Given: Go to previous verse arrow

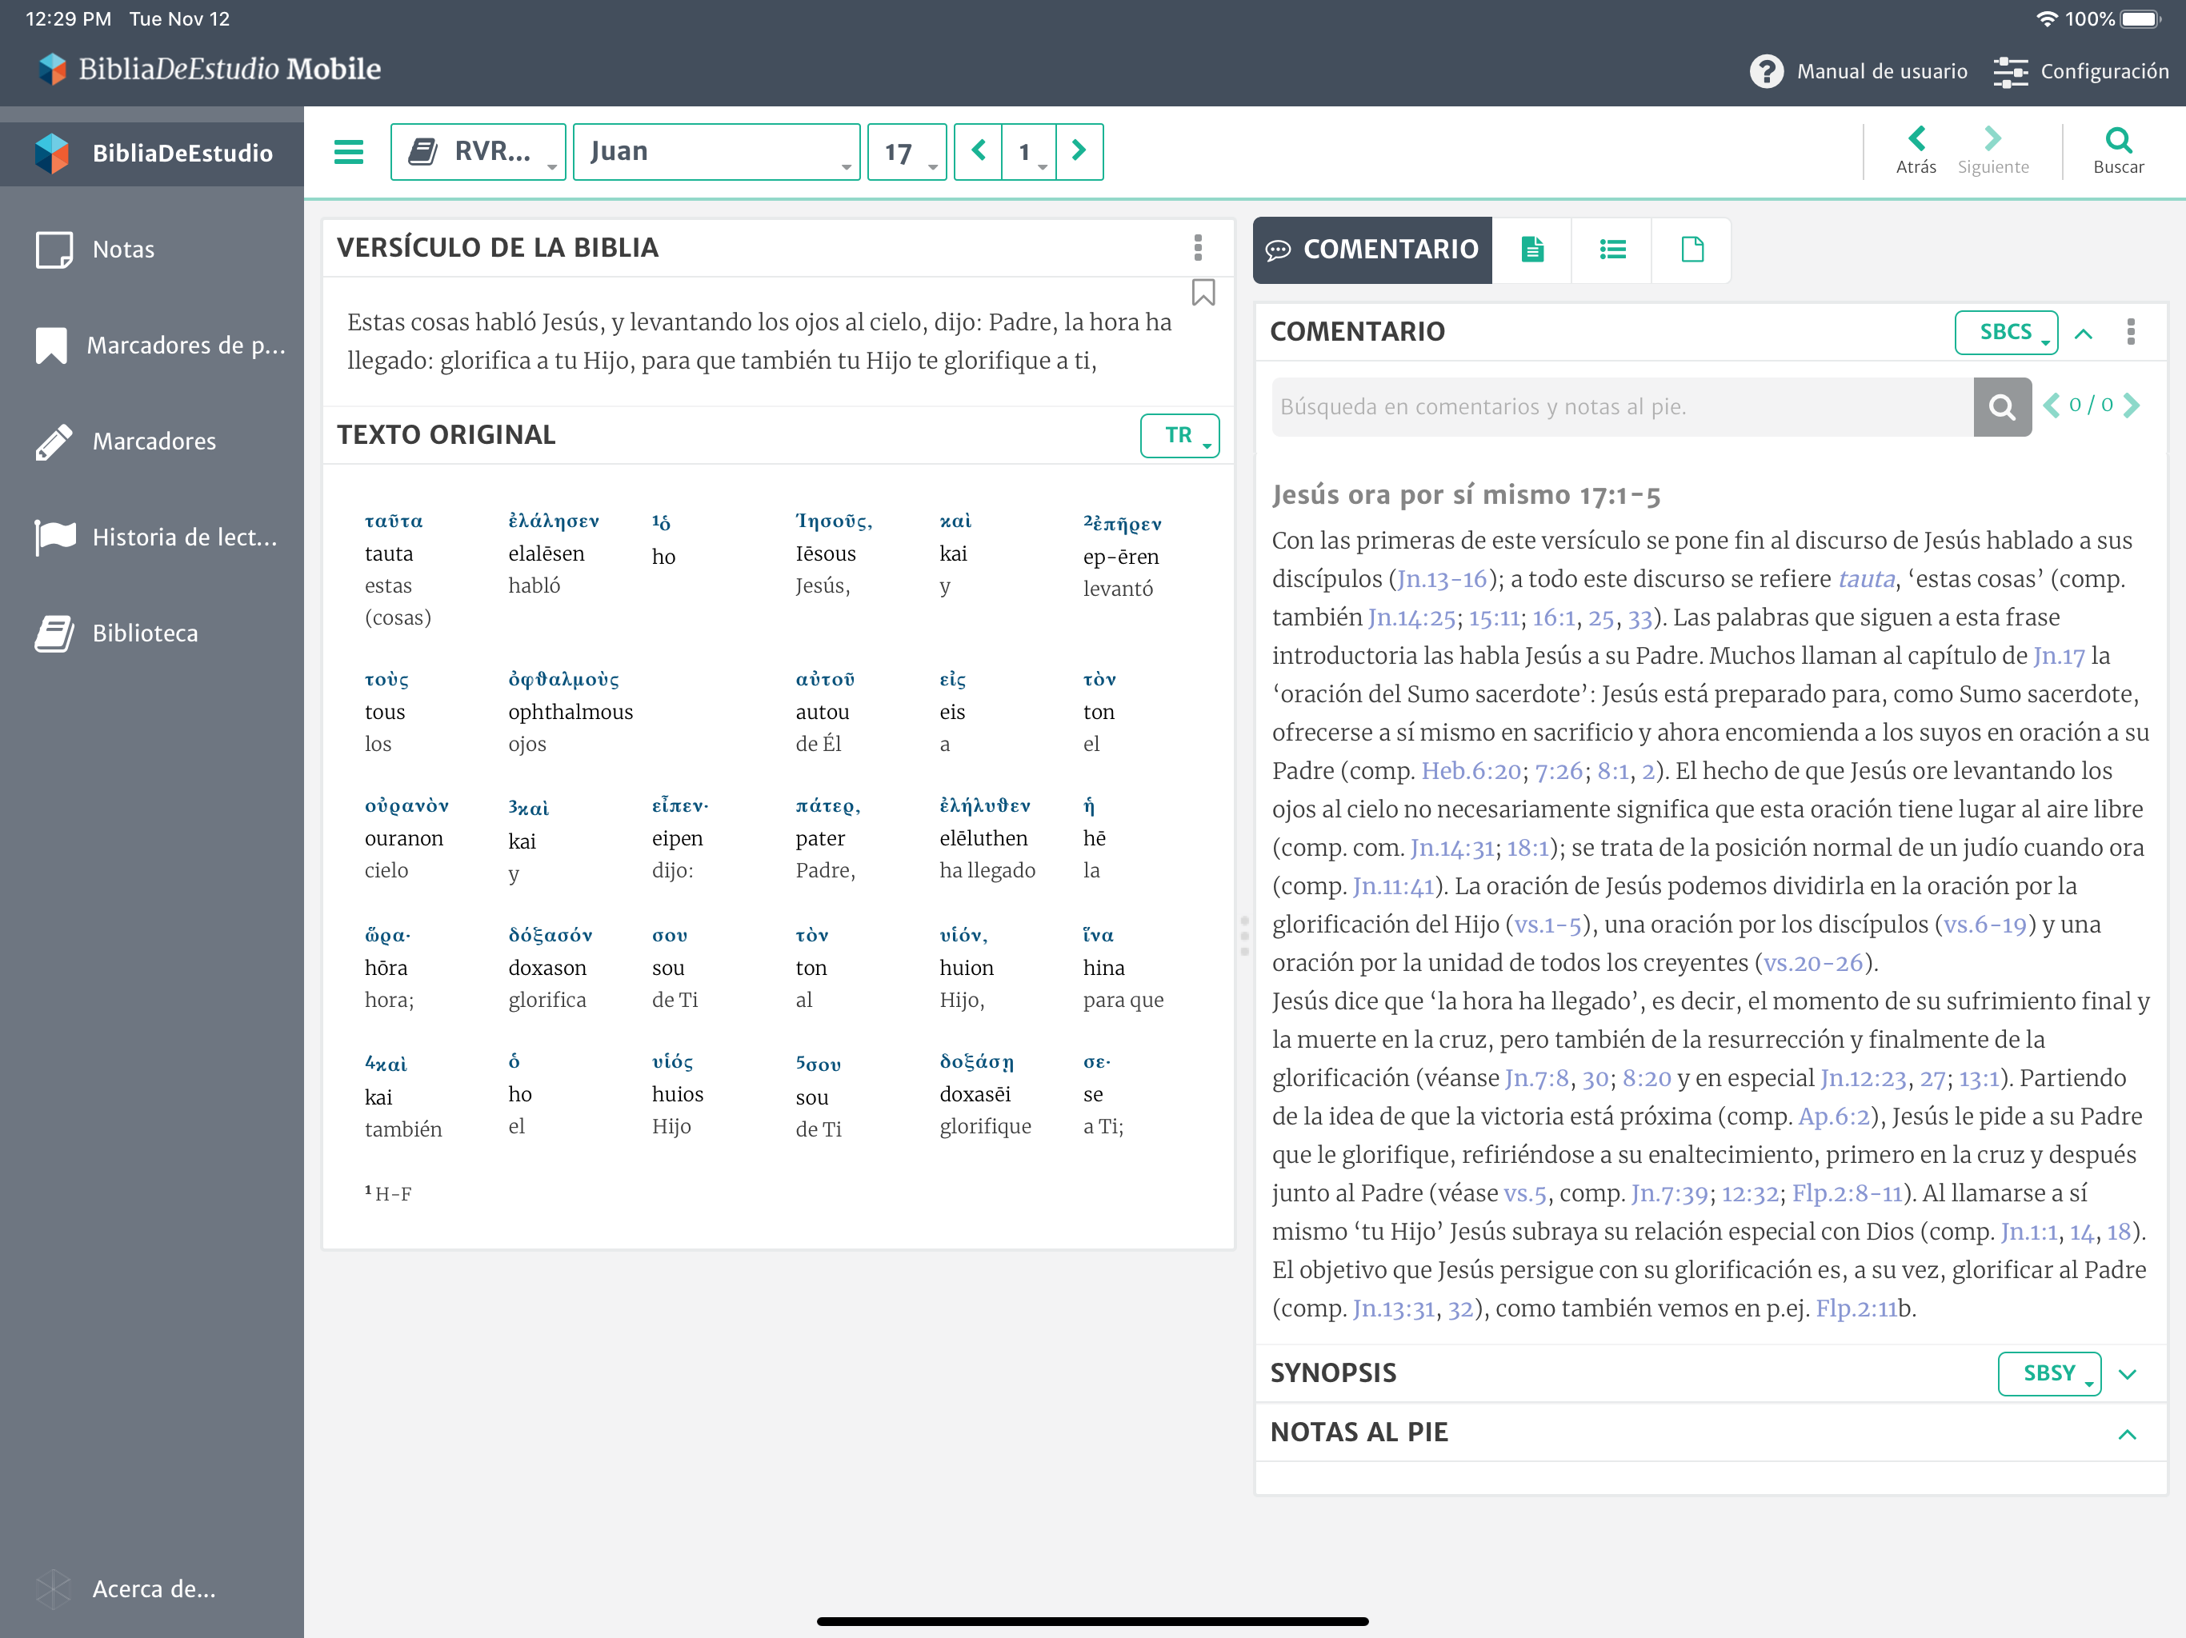Looking at the screenshot, I should (x=979, y=151).
